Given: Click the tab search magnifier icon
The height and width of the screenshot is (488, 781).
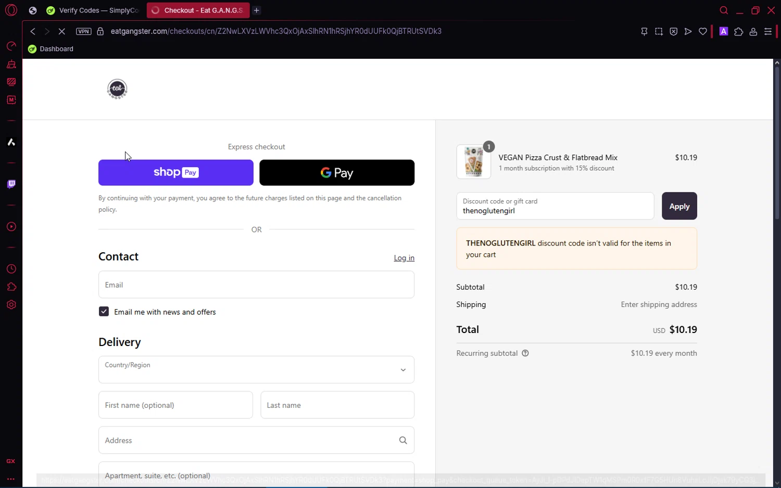Looking at the screenshot, I should coord(724,10).
